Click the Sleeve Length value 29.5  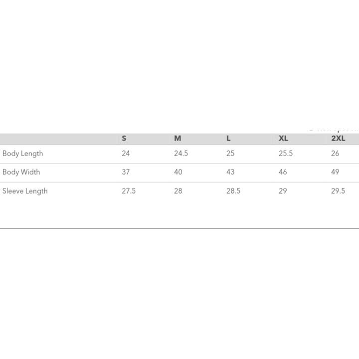point(338,191)
